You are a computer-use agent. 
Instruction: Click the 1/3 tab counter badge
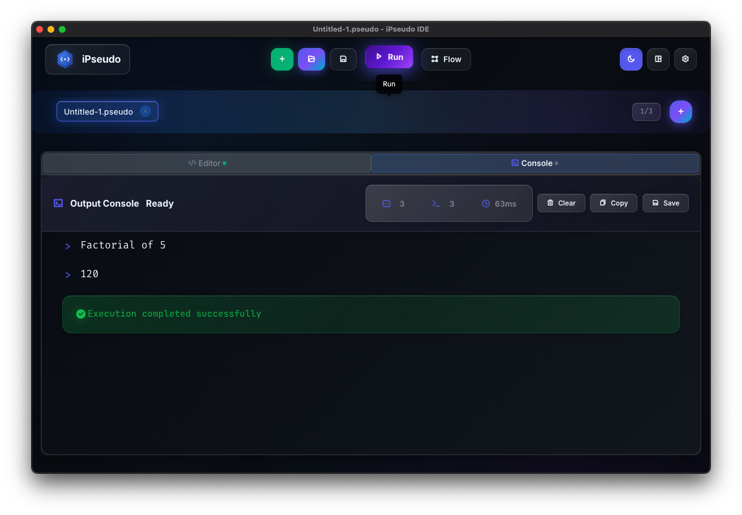(646, 112)
